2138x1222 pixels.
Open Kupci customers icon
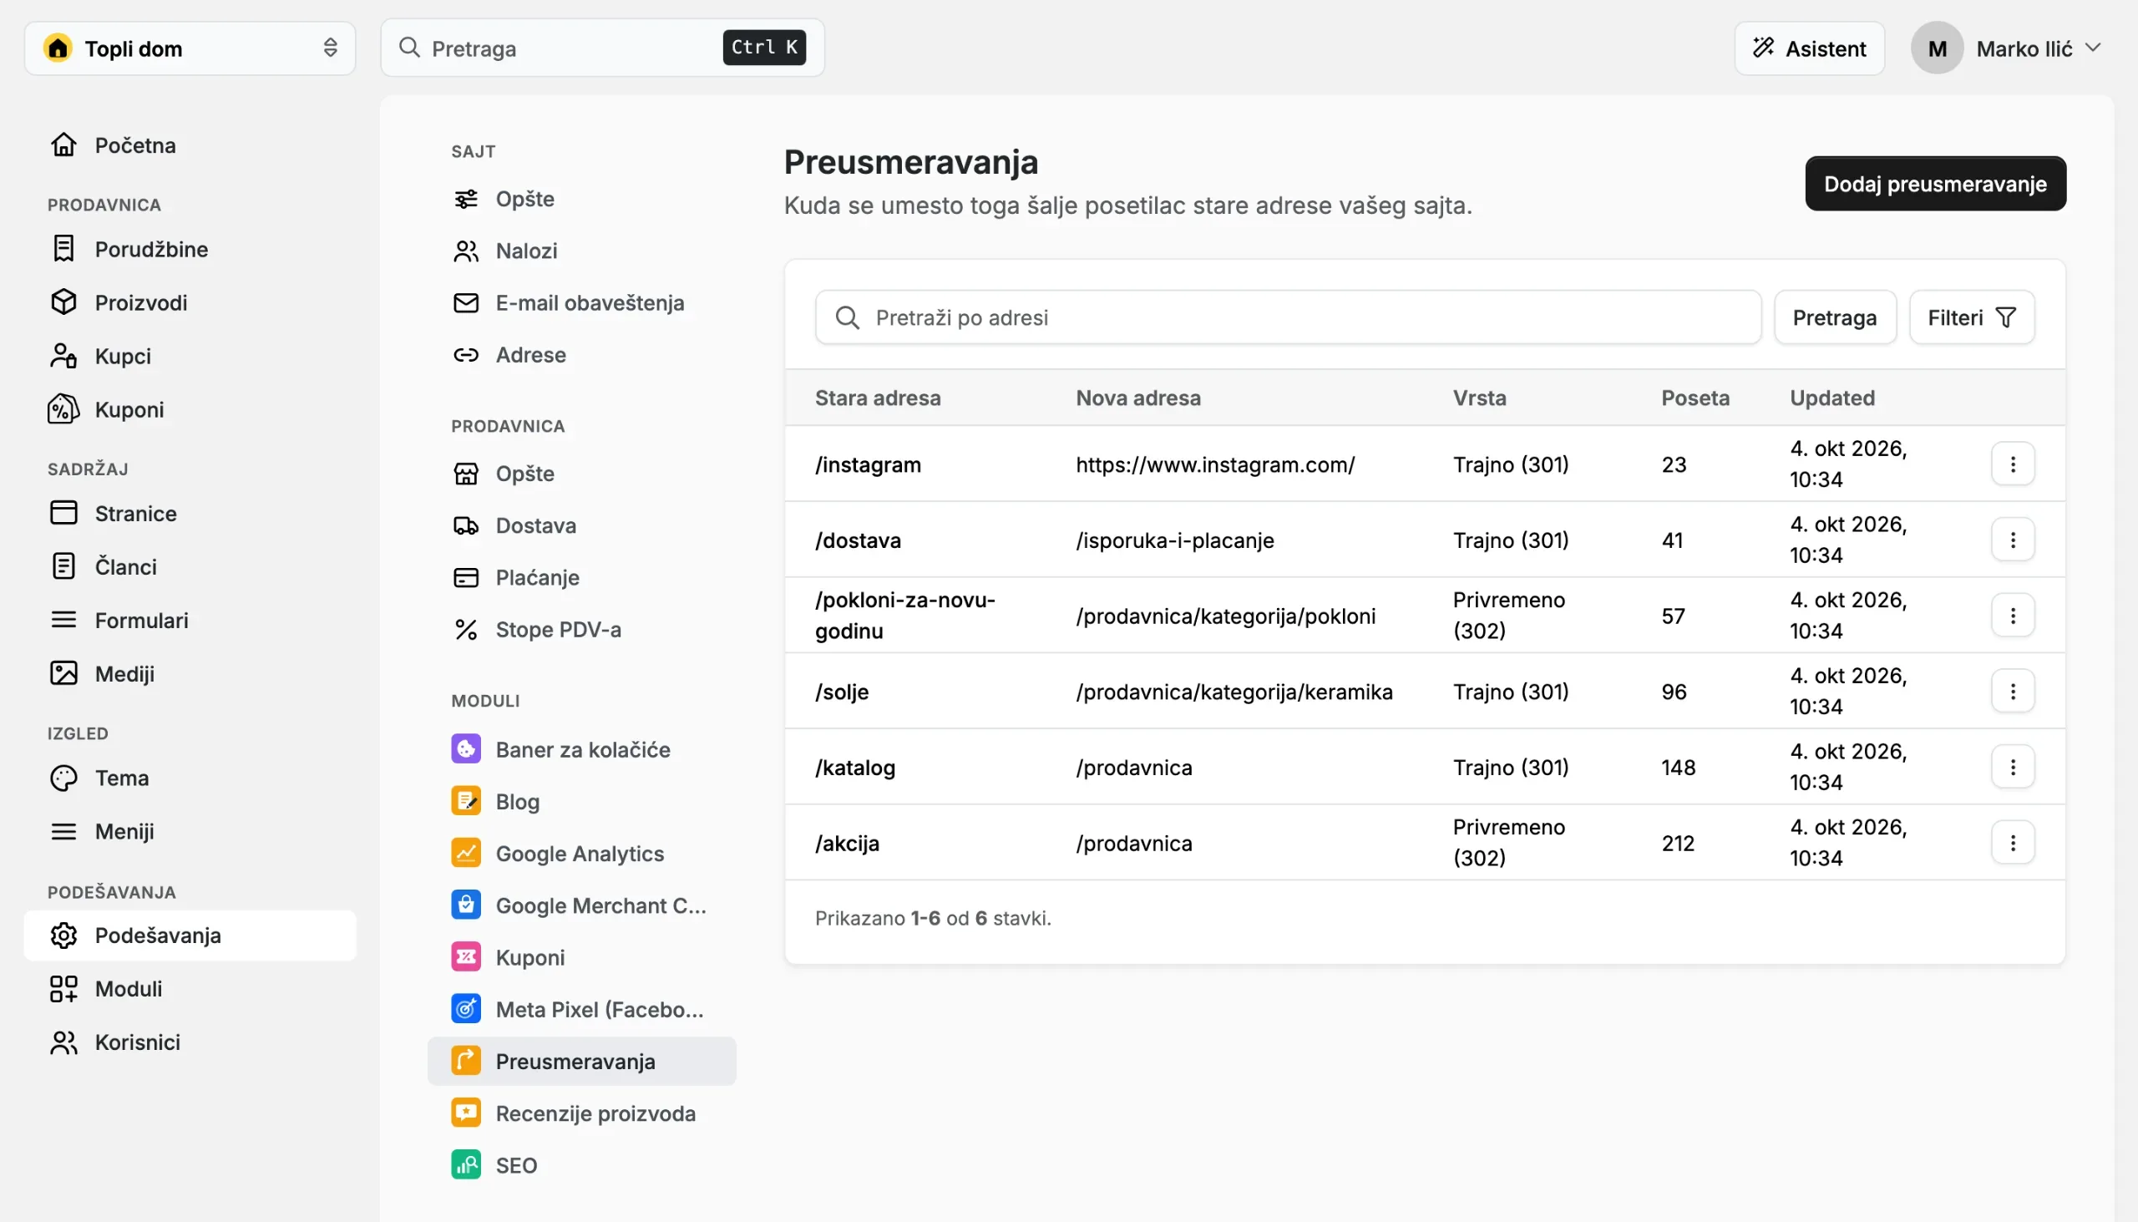coord(63,356)
